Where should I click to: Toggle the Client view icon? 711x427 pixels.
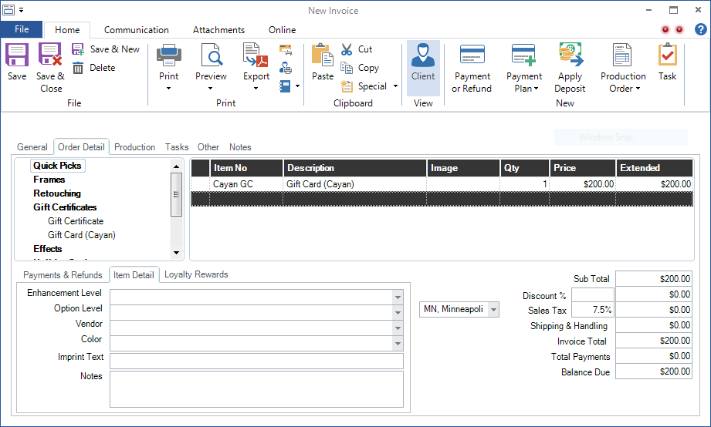pos(423,55)
